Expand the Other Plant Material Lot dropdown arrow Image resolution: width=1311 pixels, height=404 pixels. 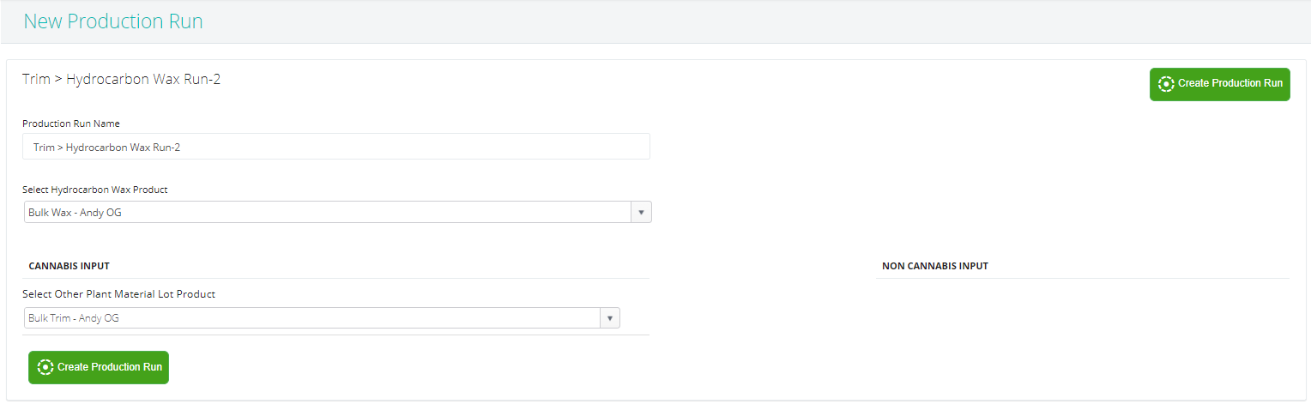click(609, 318)
